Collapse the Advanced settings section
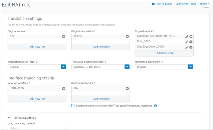This screenshot has height=130, width=213. 9,118
